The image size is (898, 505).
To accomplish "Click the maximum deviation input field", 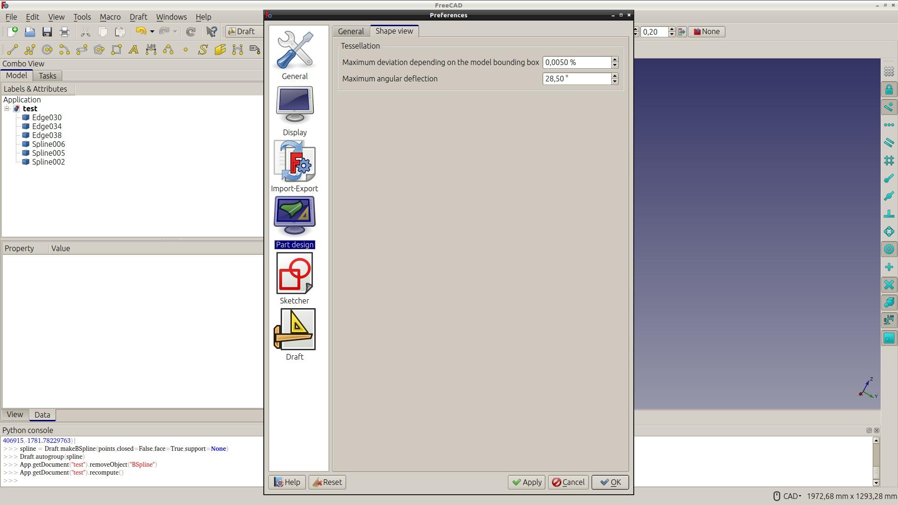I will point(576,62).
